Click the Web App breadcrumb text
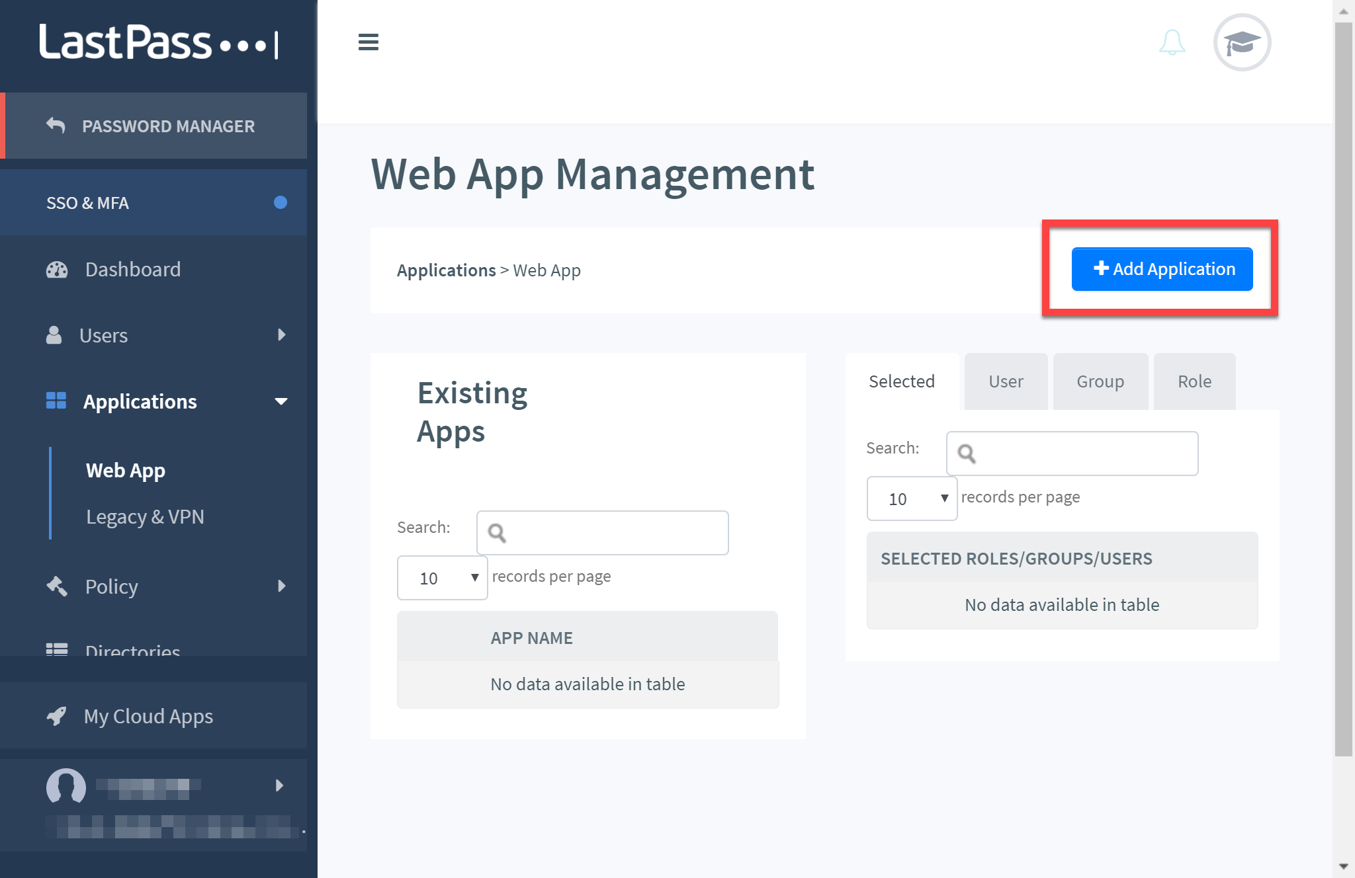This screenshot has width=1355, height=878. [546, 270]
